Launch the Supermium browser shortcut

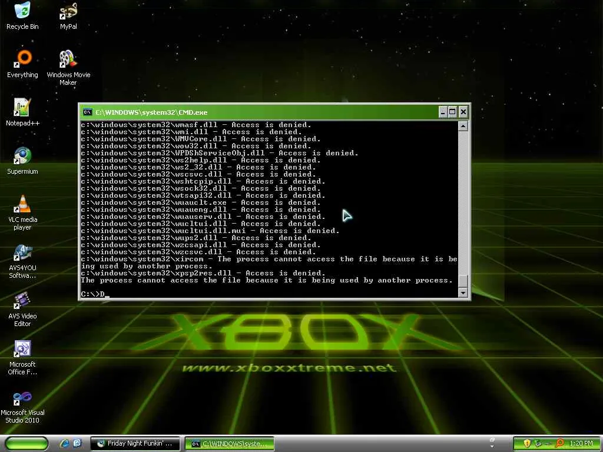[22, 161]
